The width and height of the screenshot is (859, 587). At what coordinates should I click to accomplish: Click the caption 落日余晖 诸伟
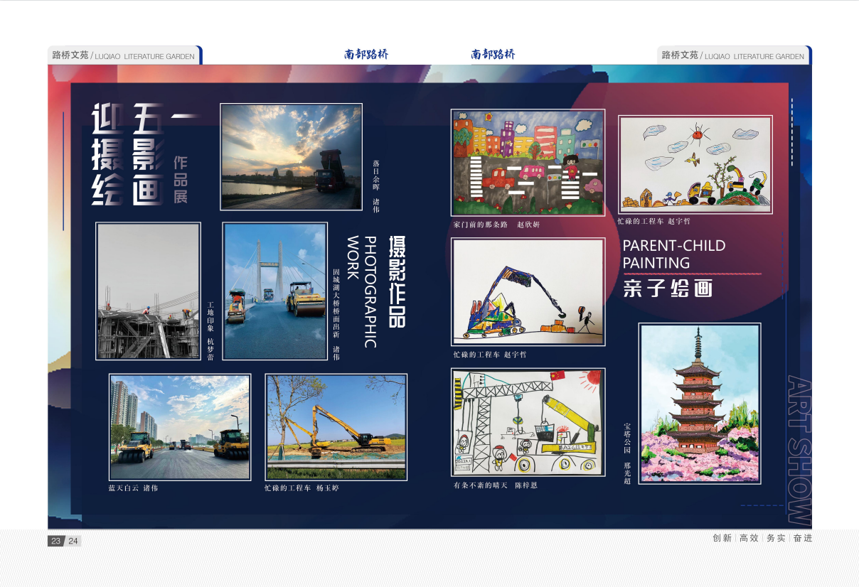tap(376, 186)
